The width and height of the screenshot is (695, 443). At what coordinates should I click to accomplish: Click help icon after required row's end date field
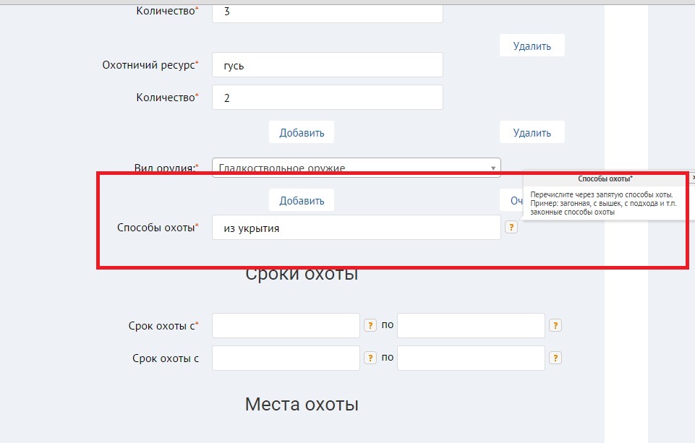(555, 325)
